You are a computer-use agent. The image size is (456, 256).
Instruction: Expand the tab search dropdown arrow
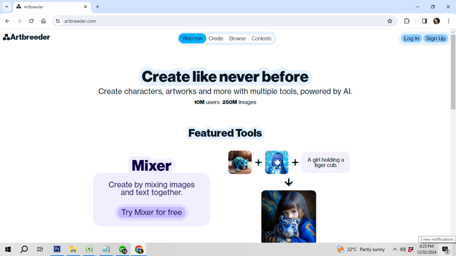(x=7, y=7)
